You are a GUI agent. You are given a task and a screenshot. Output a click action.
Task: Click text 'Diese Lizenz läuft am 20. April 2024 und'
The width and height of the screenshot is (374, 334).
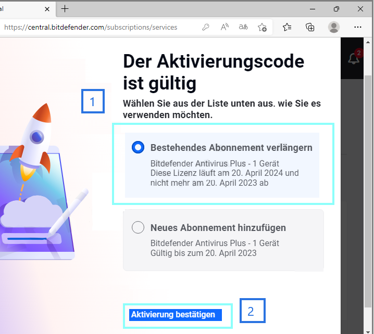point(225,173)
